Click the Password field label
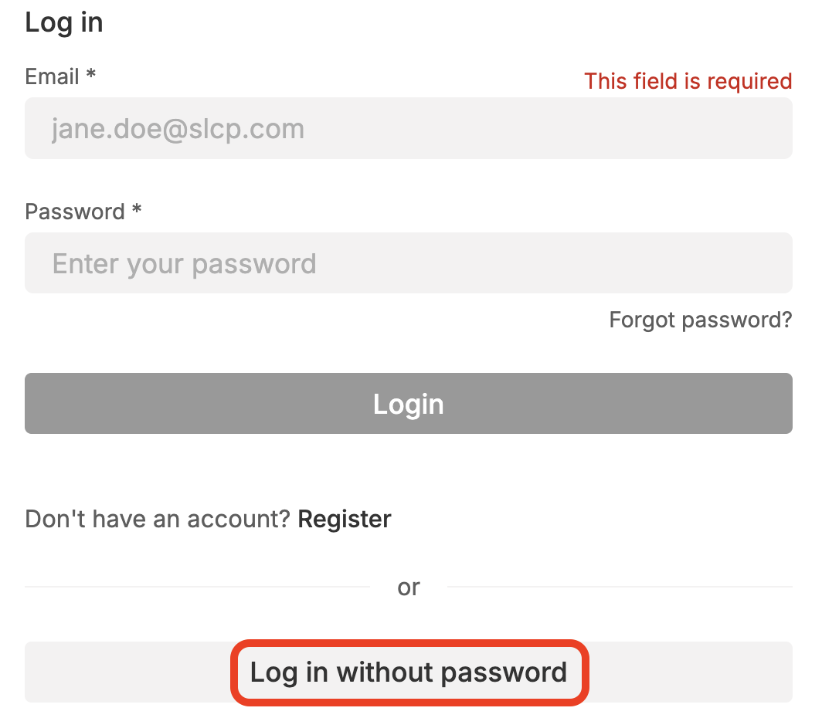Screen dimensions: 822x718 [x=75, y=212]
